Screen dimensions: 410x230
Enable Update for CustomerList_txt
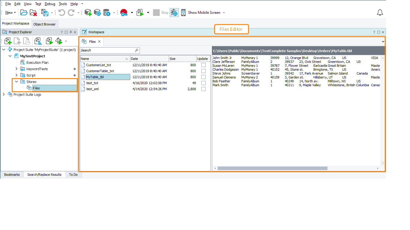203,65
